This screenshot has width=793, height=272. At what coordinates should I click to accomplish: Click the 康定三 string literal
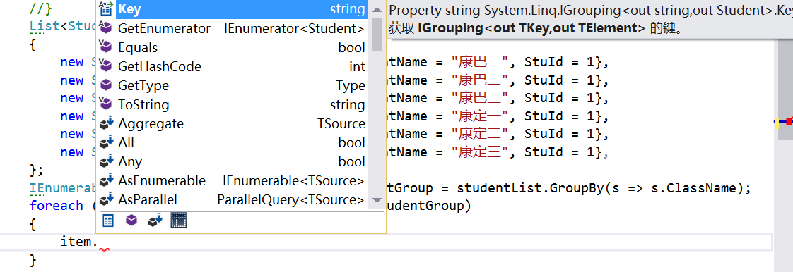pos(481,152)
